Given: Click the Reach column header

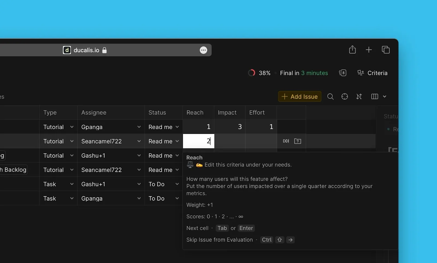Looking at the screenshot, I should (x=195, y=113).
